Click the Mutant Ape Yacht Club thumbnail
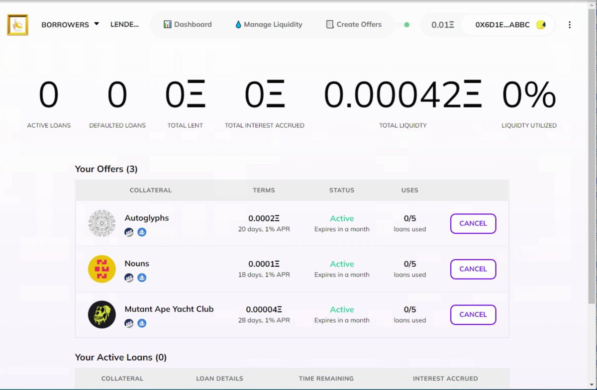This screenshot has height=390, width=597. [x=102, y=314]
